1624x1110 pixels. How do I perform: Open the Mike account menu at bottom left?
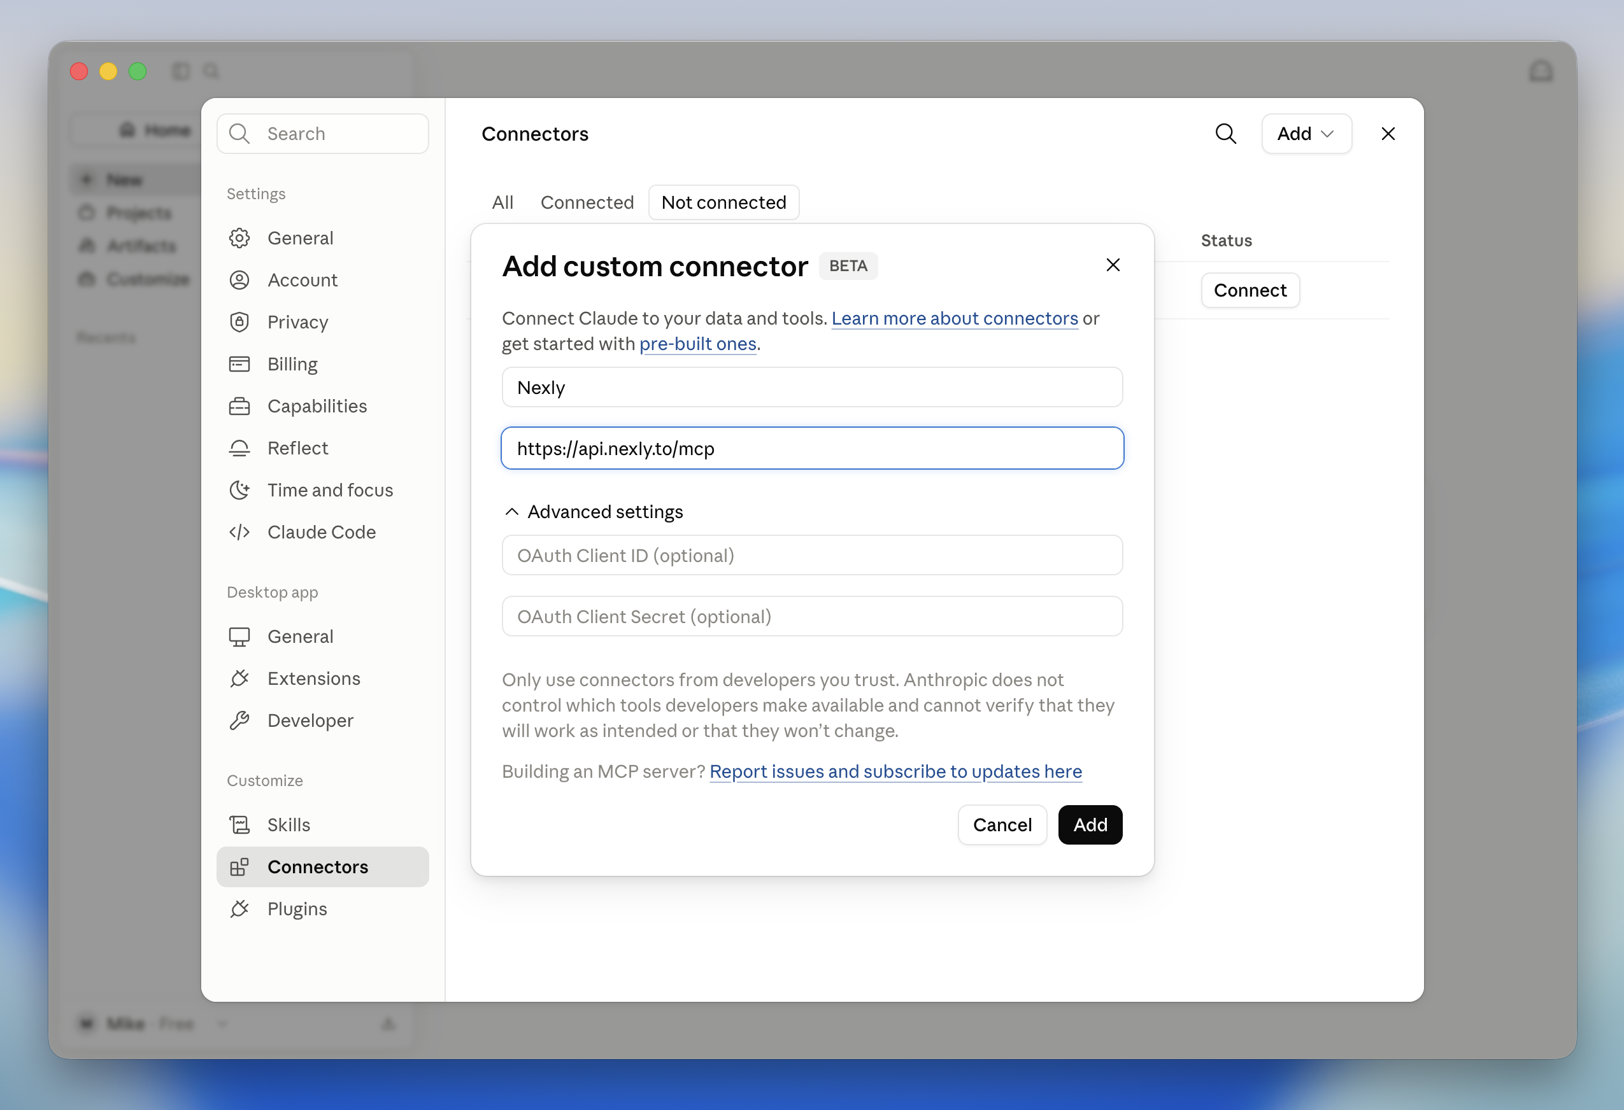click(x=152, y=1024)
